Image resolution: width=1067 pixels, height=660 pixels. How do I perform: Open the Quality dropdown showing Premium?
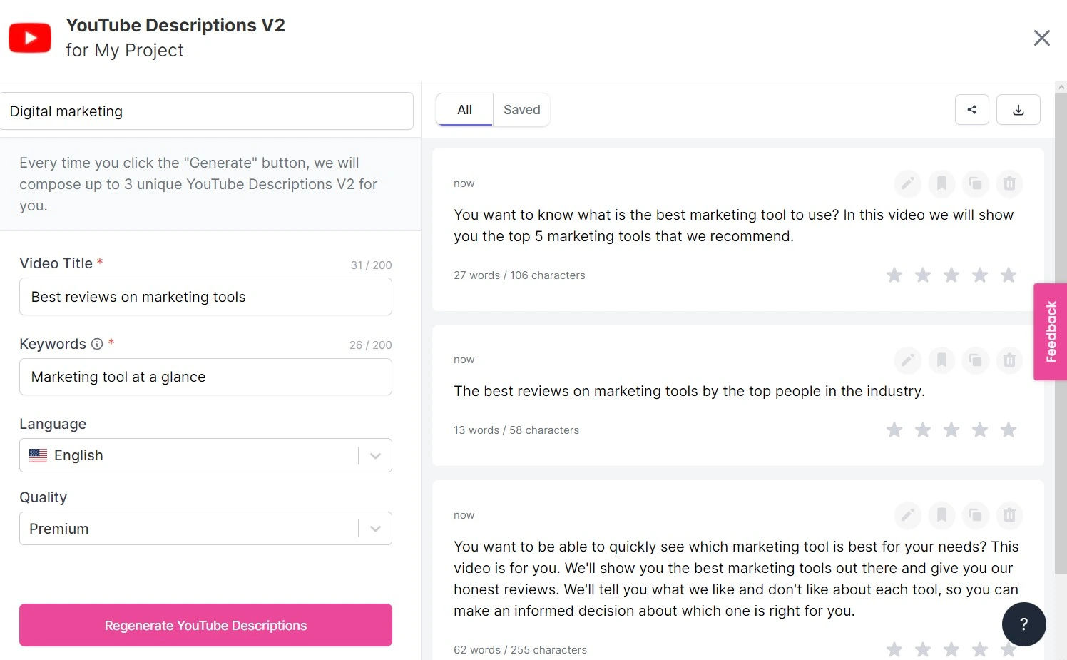point(205,529)
